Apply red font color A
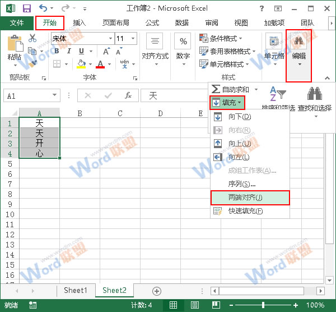 pyautogui.click(x=100, y=64)
